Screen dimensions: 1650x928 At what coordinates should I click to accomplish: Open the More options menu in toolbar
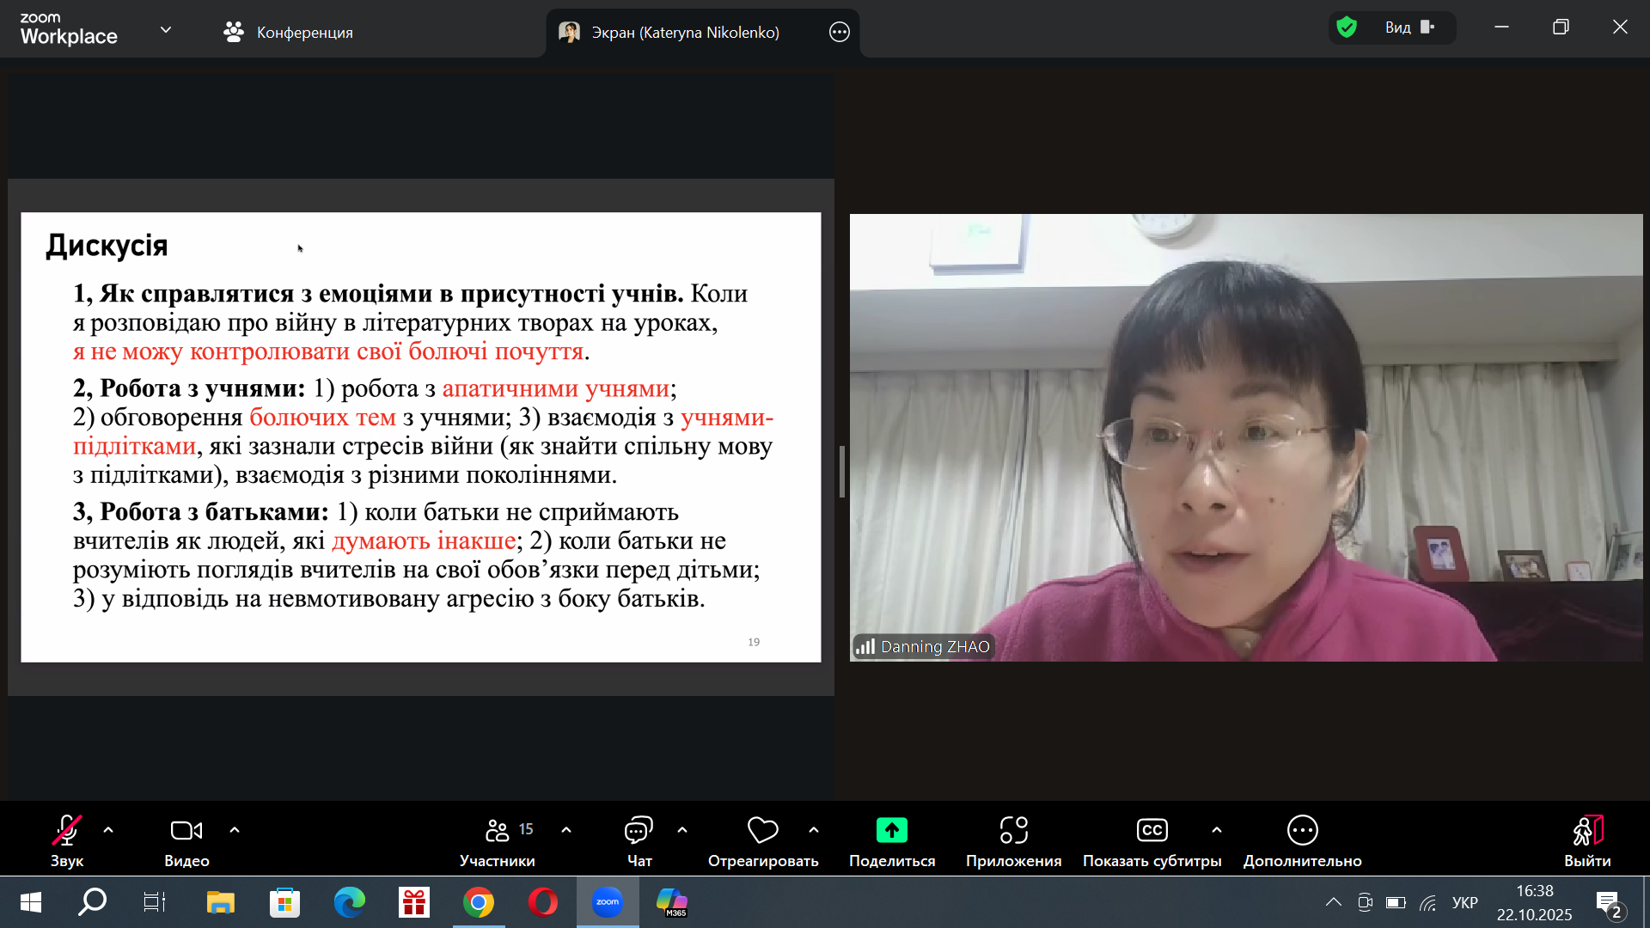[x=1302, y=831]
